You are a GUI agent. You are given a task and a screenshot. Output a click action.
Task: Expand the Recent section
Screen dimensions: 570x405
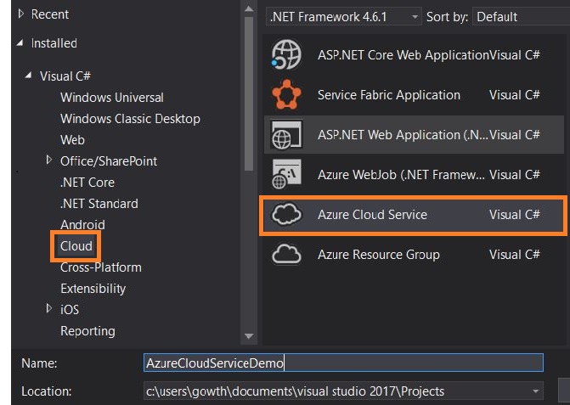[20, 14]
